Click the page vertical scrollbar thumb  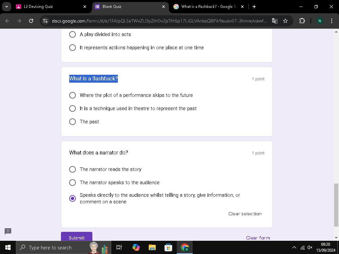[x=336, y=205]
